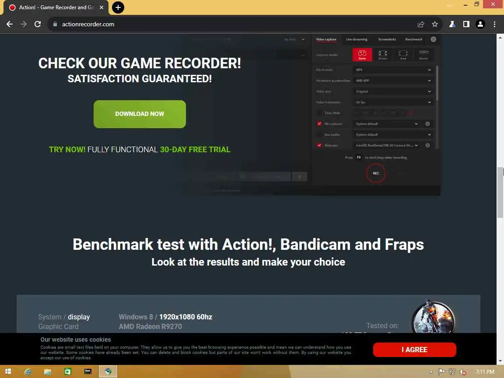Open the green Store taskbar icon
The height and width of the screenshot is (378, 504).
(68, 371)
